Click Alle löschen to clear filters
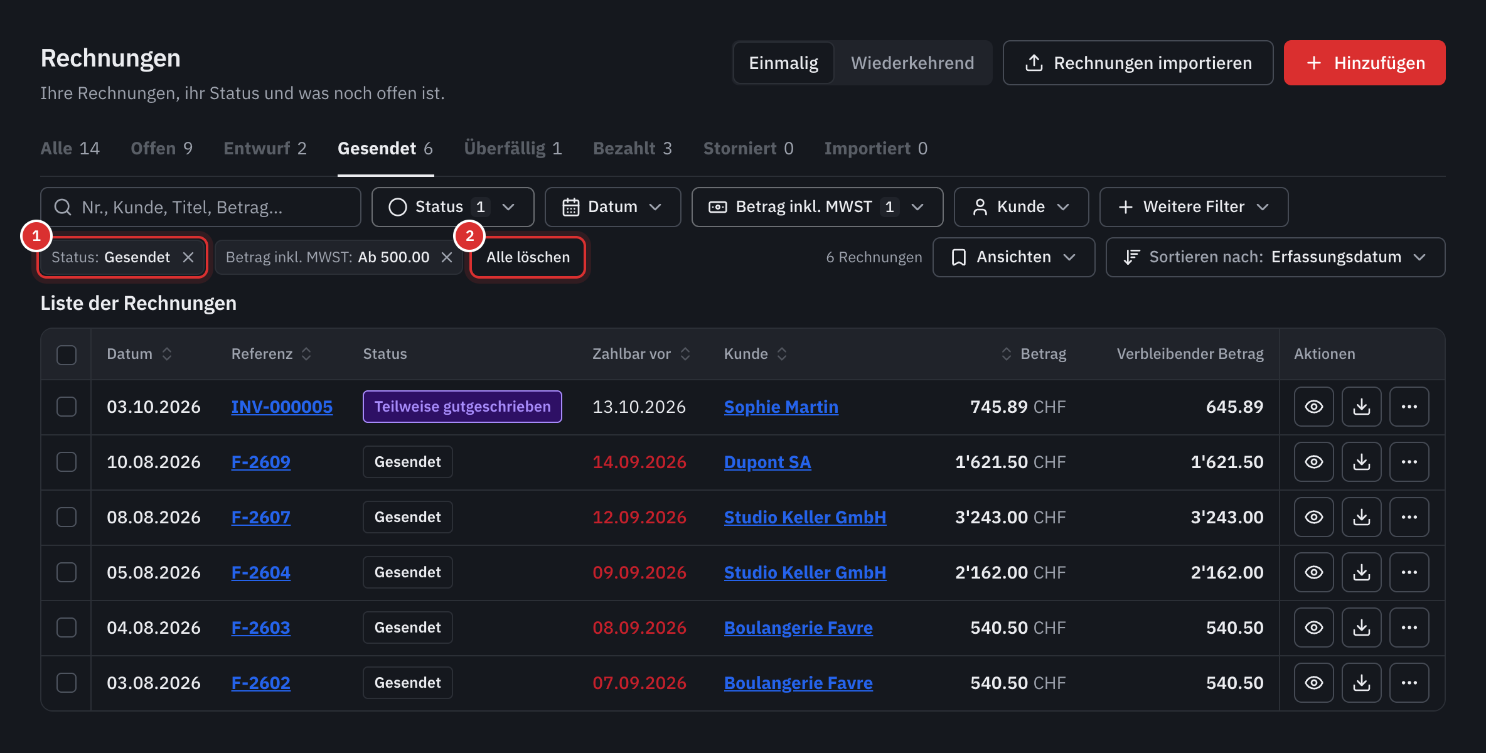Screen dimensions: 1486x753 tap(528, 257)
